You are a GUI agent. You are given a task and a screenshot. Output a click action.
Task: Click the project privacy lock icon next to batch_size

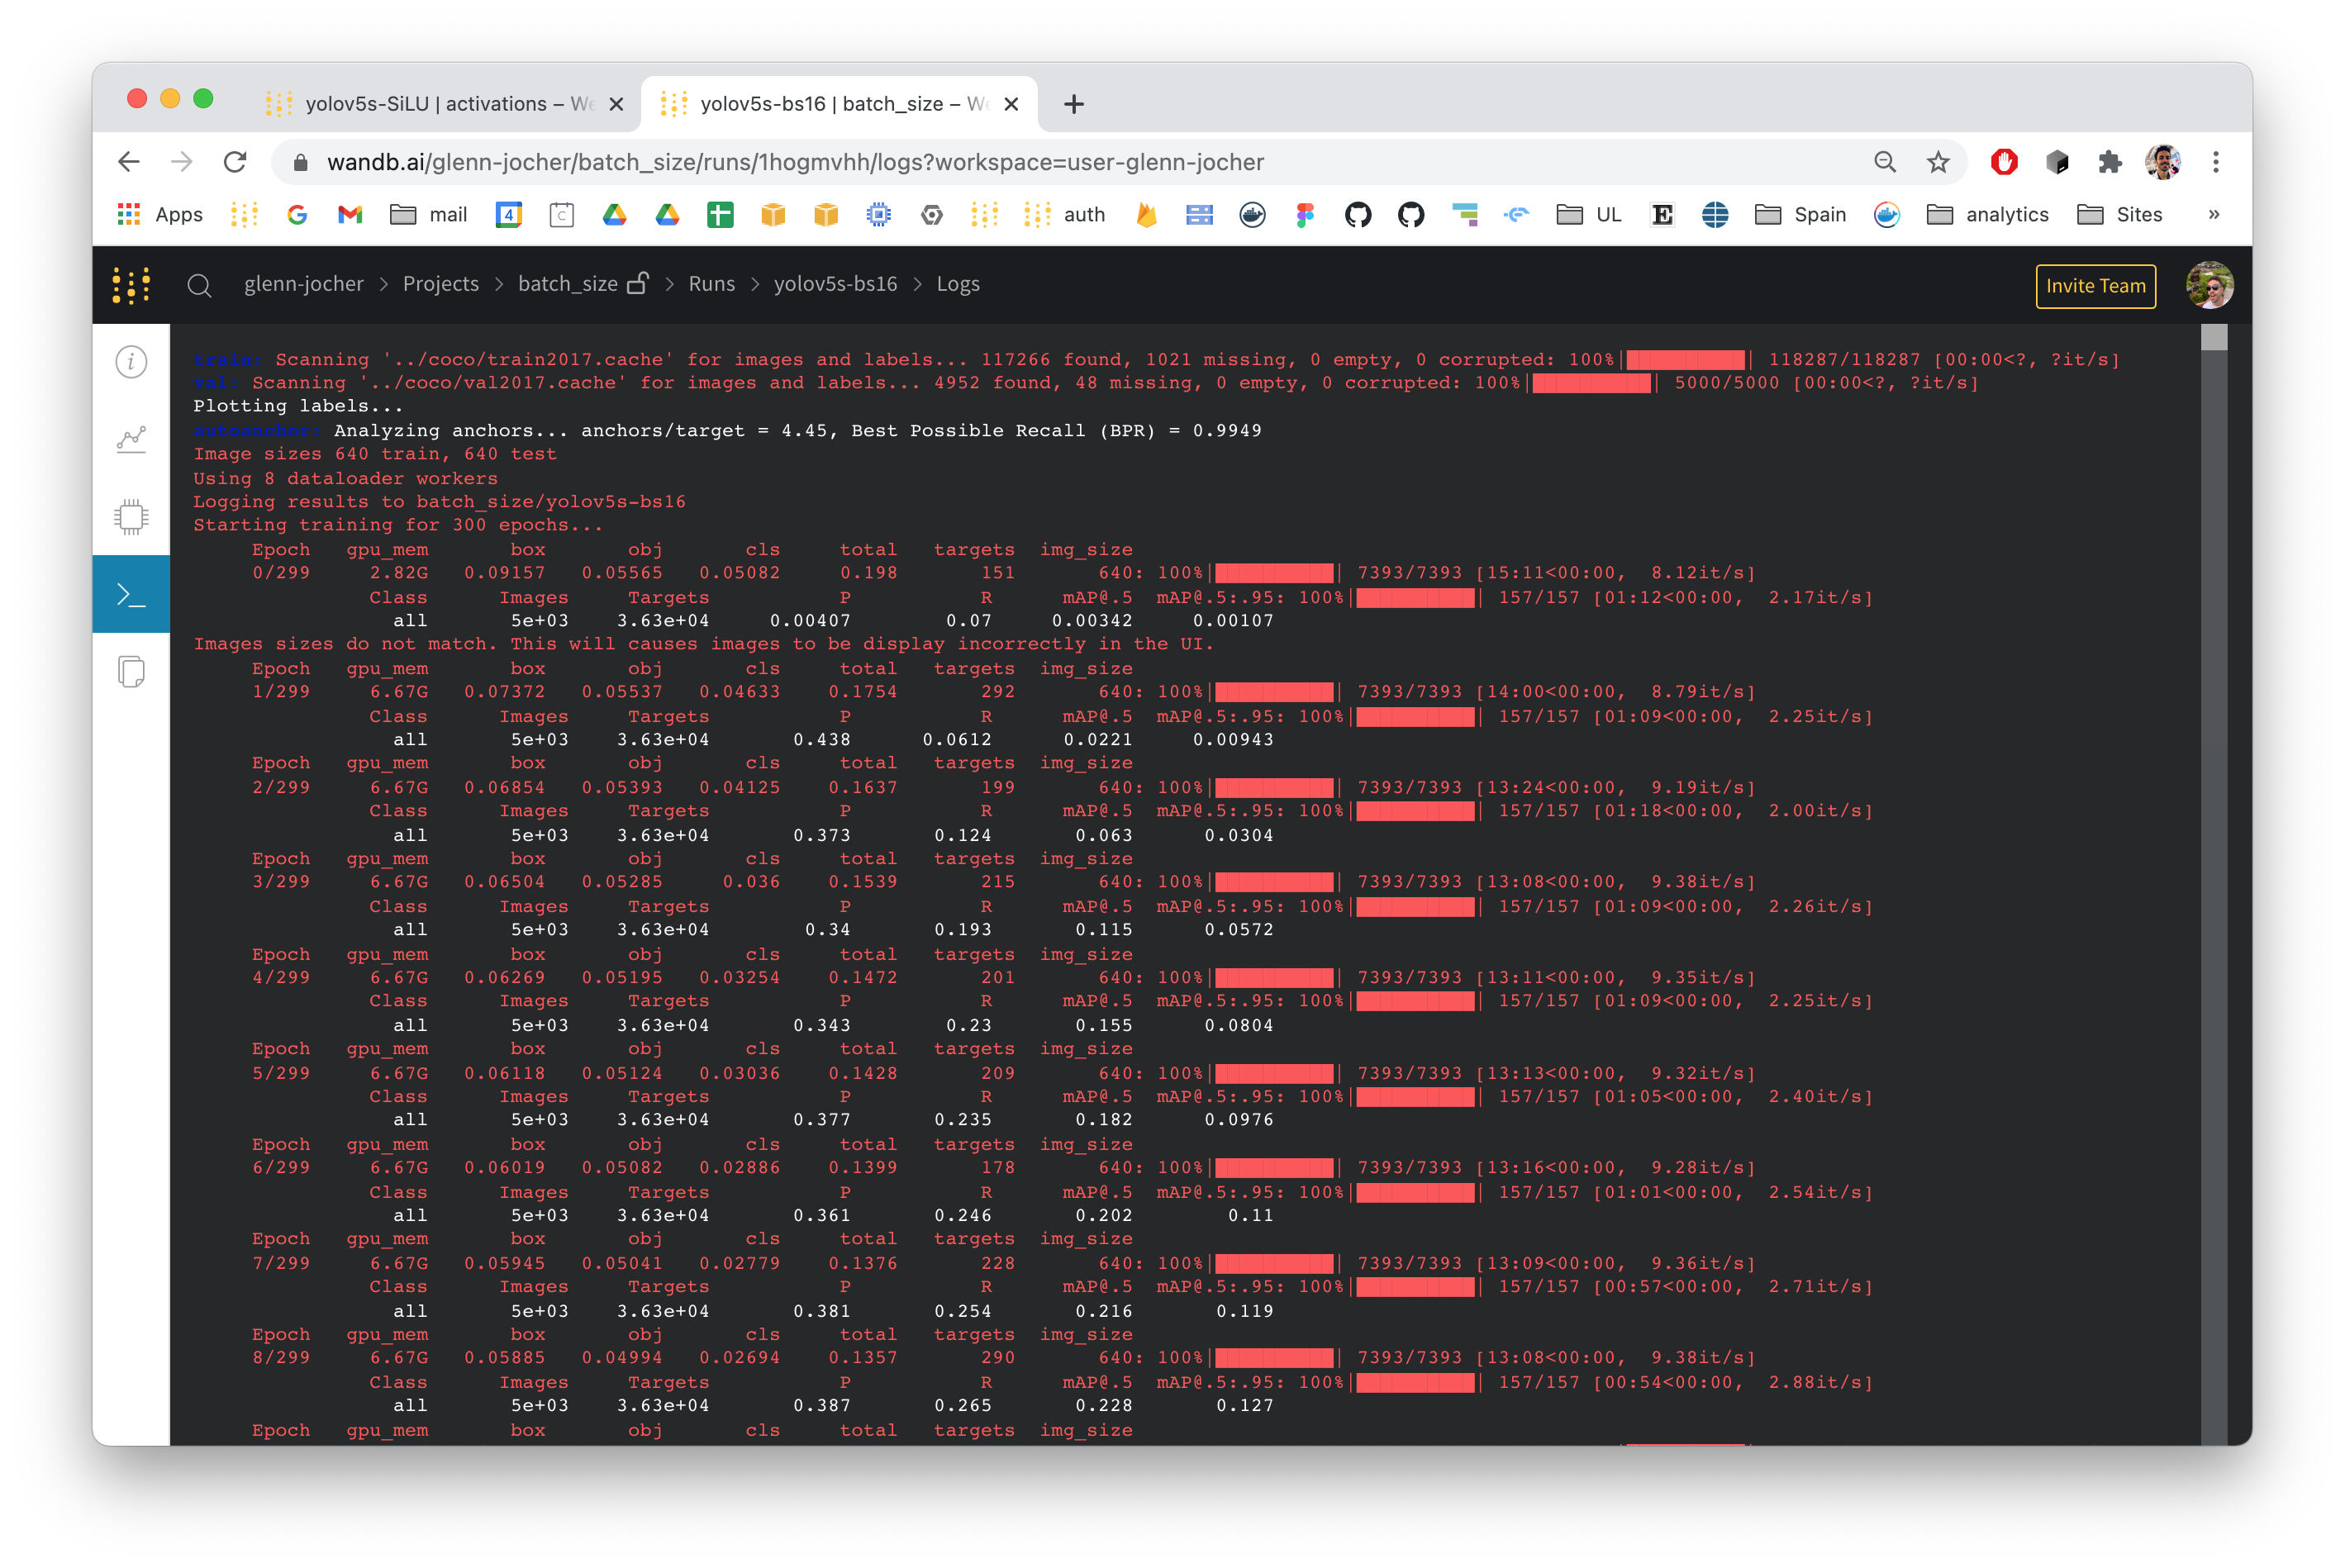click(x=638, y=283)
